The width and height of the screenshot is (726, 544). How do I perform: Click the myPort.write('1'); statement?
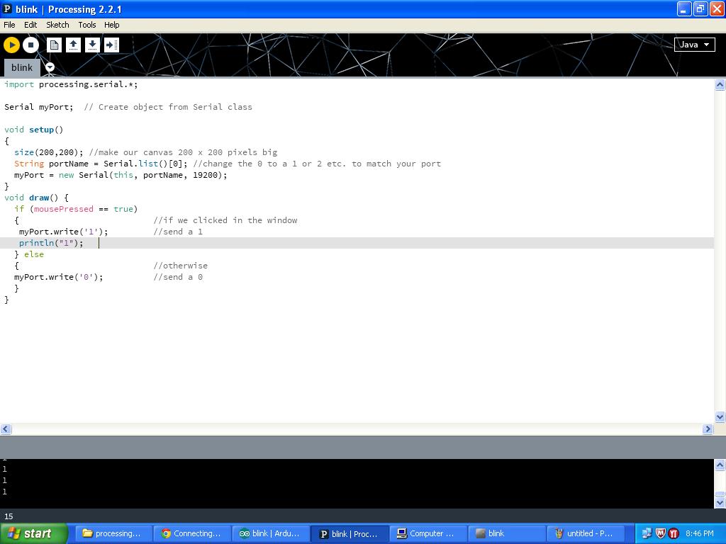[63, 232]
